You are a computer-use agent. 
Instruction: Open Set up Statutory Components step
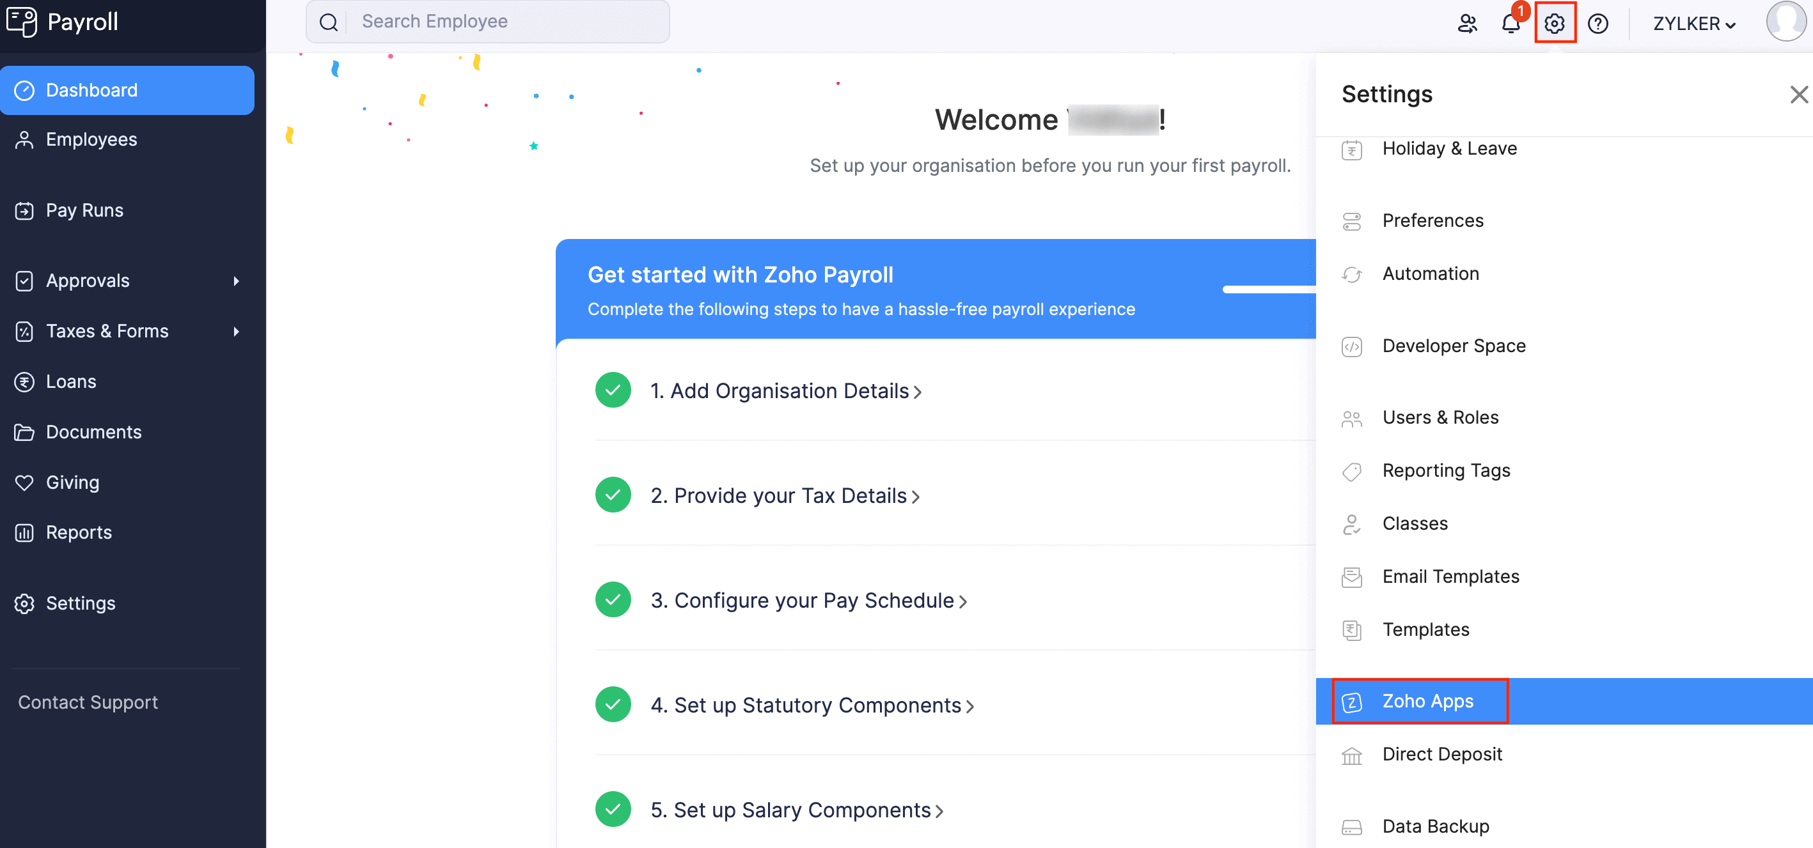812,705
